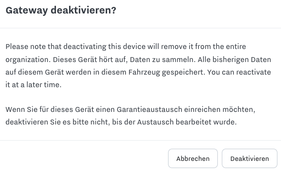Click the question mark in the dialog title
The image size is (281, 173).
114,10
